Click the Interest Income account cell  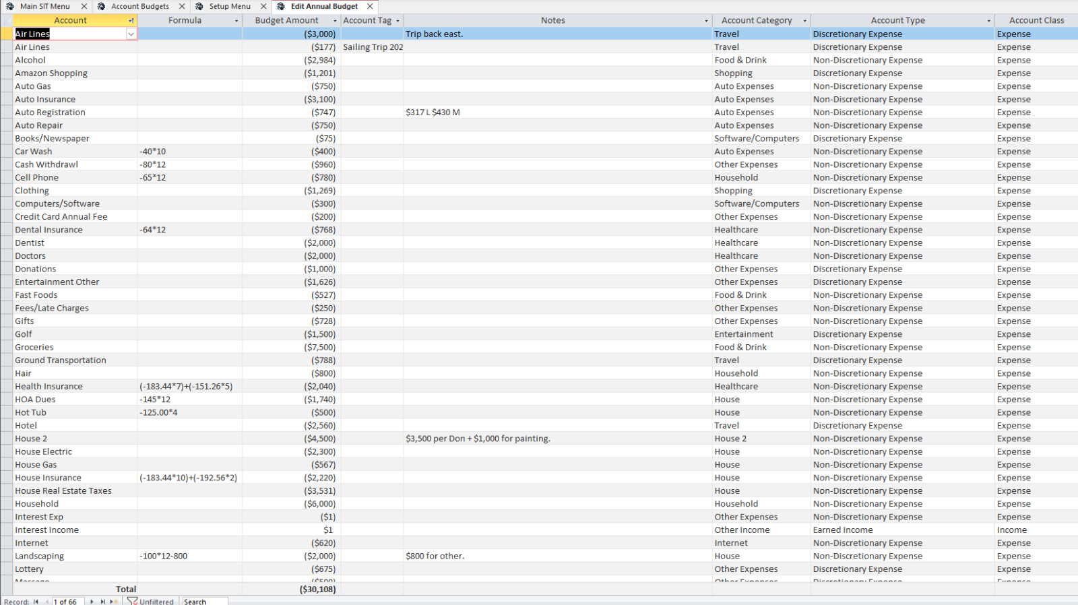(75, 530)
